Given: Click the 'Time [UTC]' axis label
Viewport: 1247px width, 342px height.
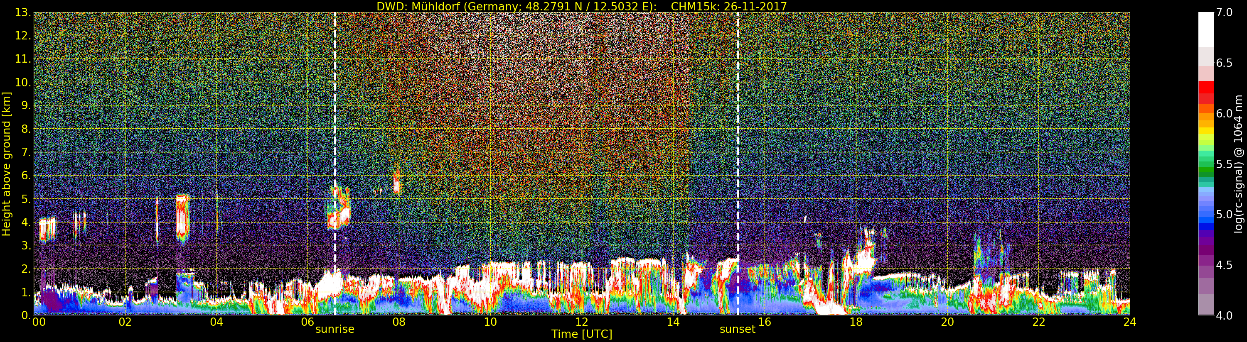Looking at the screenshot, I should point(582,334).
